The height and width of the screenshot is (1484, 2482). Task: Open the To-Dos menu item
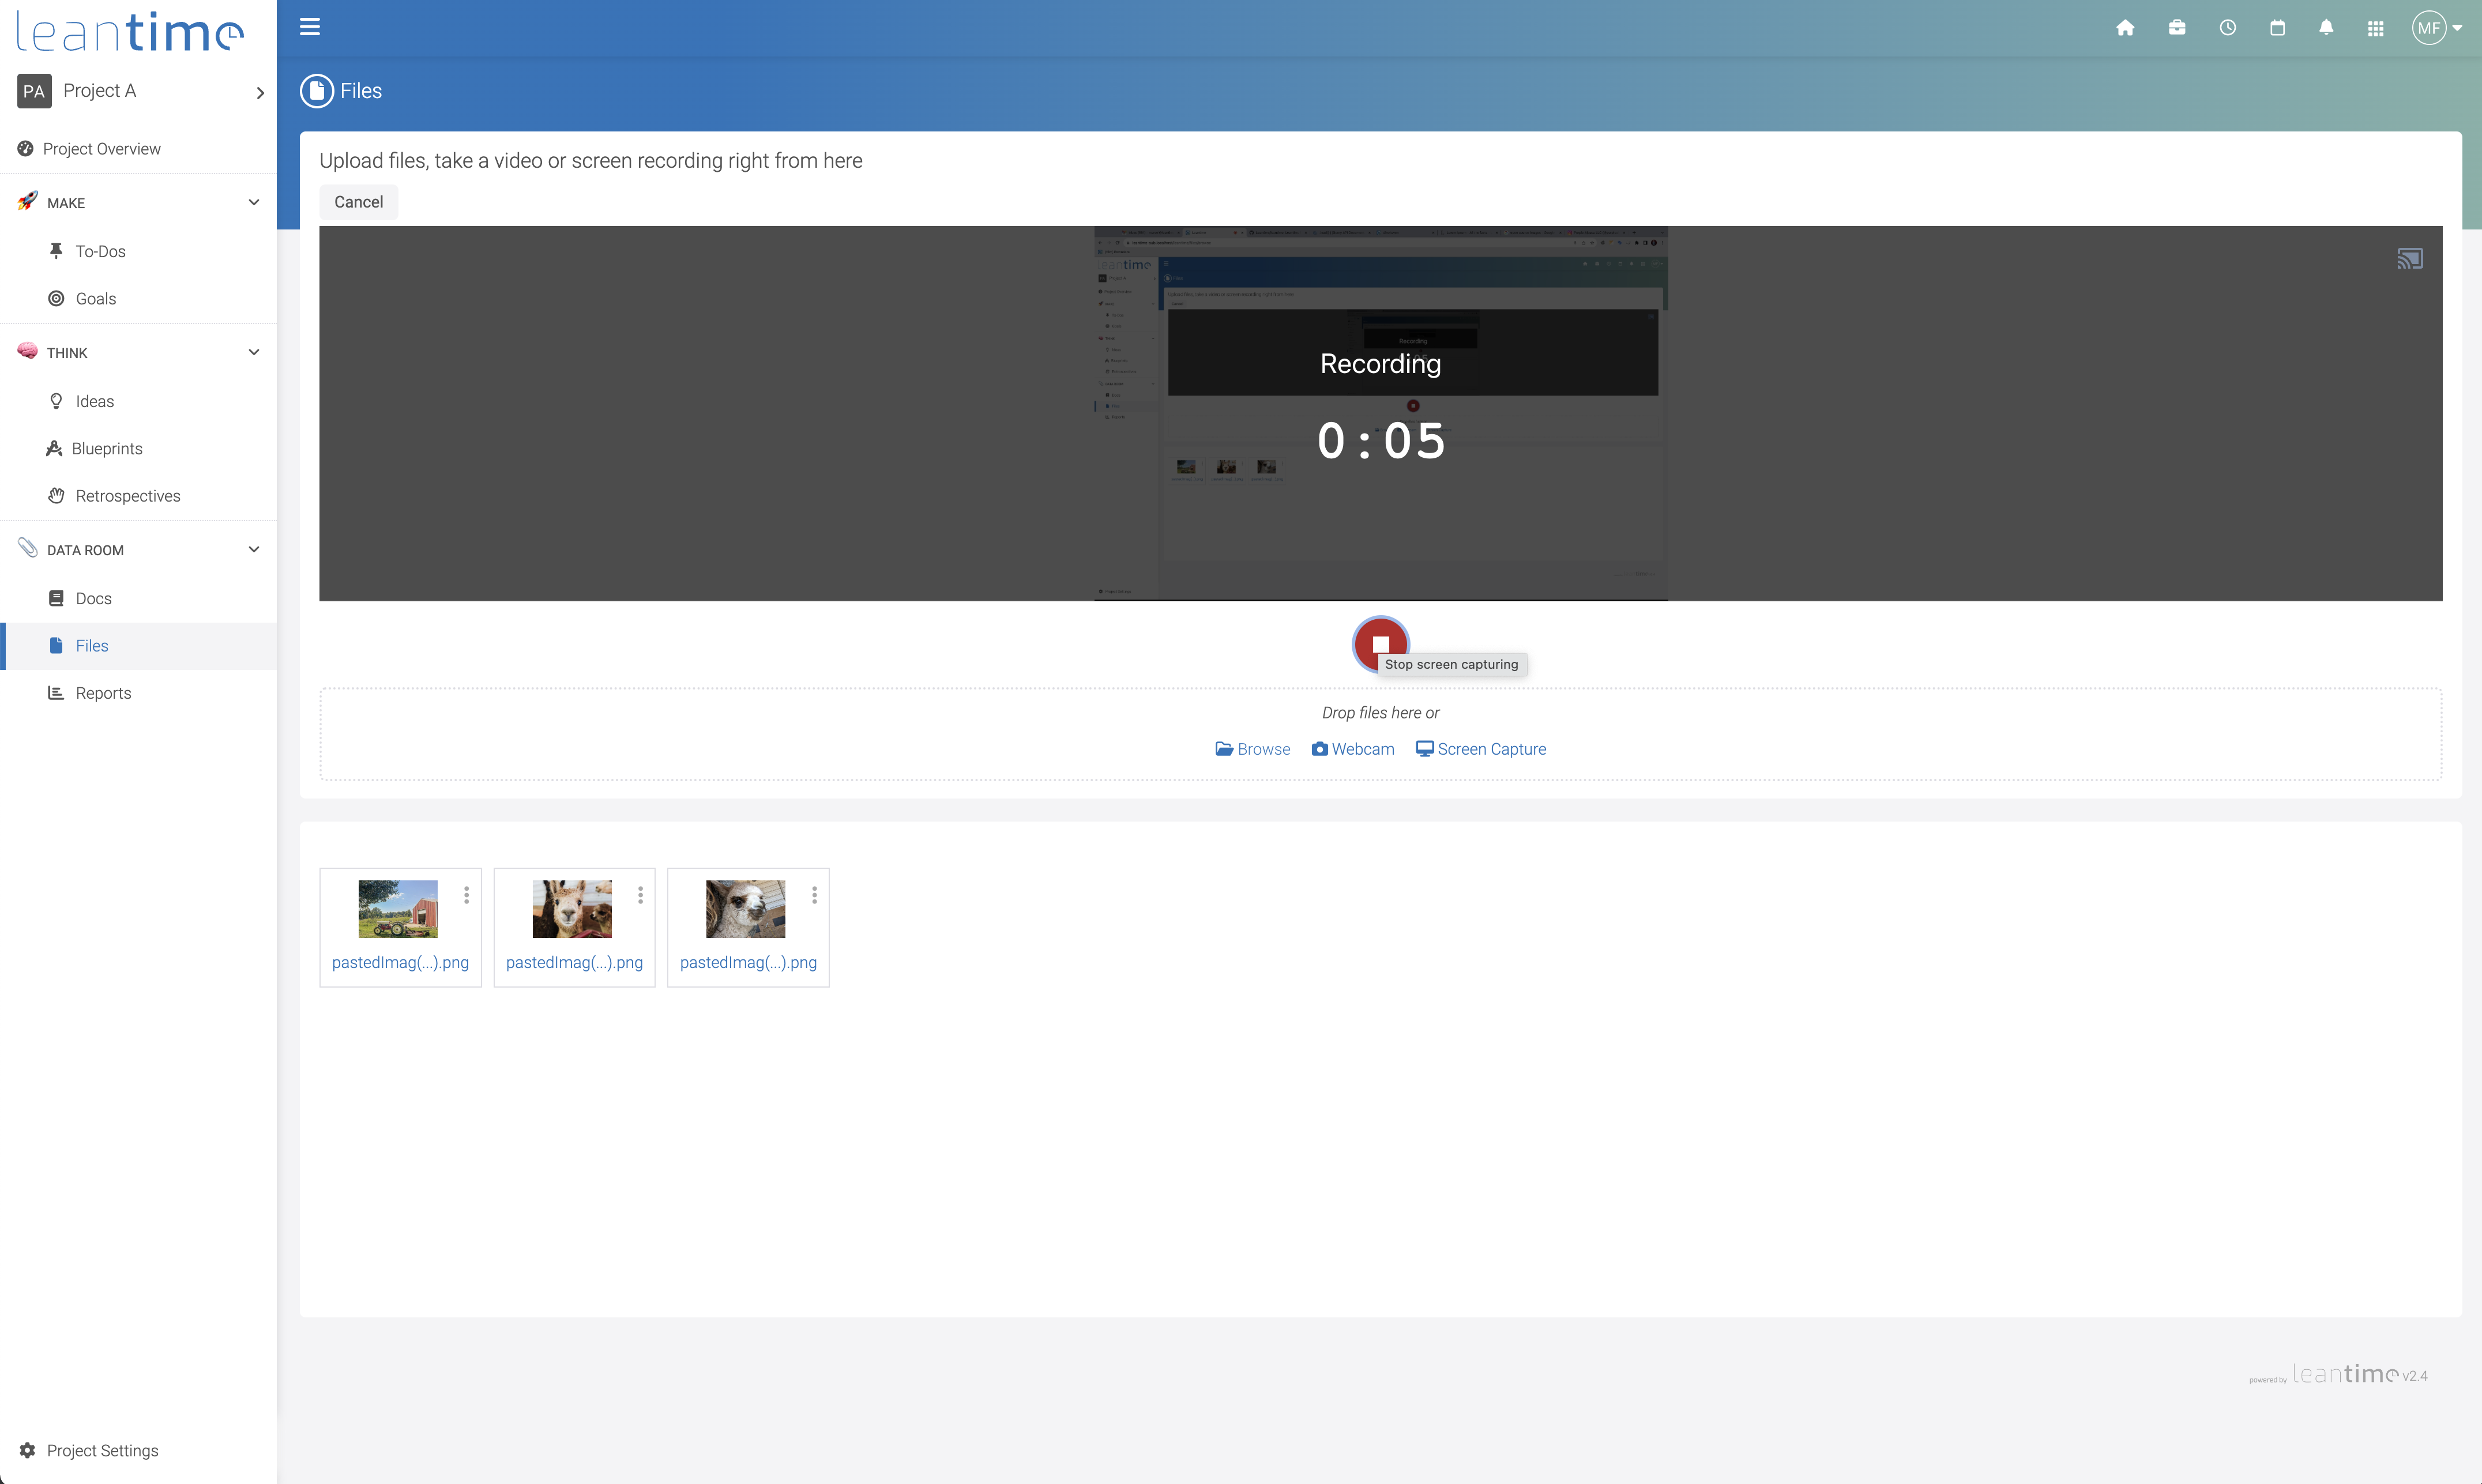100,251
